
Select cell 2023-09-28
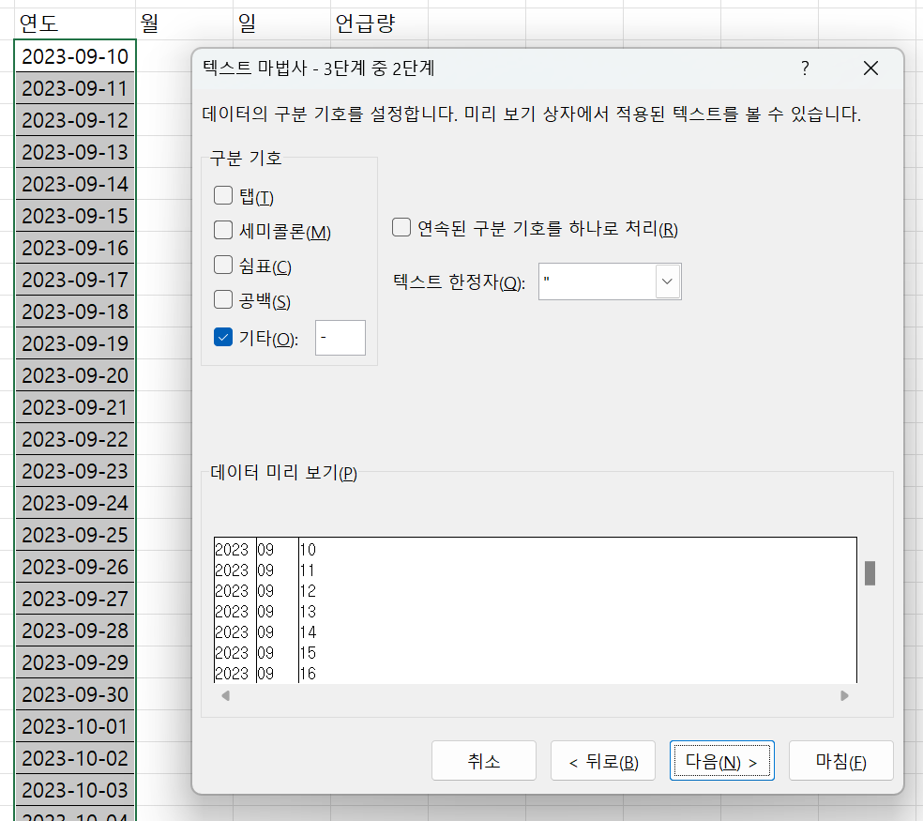75,631
